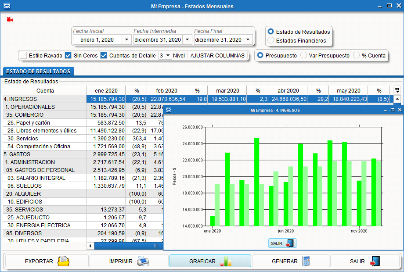404x272 pixels.
Task: Select the Estado de Resultados radio button
Action: click(x=271, y=32)
